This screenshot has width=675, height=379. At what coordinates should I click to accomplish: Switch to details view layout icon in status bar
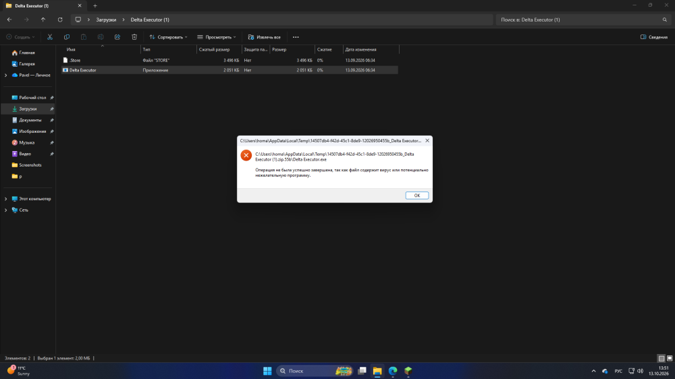point(661,358)
